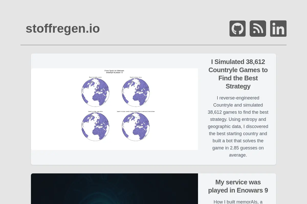This screenshot has height=204, width=307.
Task: Open the dark Enowars post thumbnail
Action: (114, 189)
